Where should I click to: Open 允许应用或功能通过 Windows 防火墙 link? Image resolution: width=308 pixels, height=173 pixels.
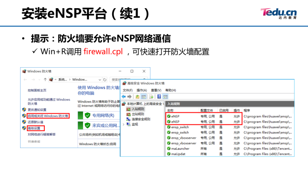pyautogui.click(x=49, y=101)
